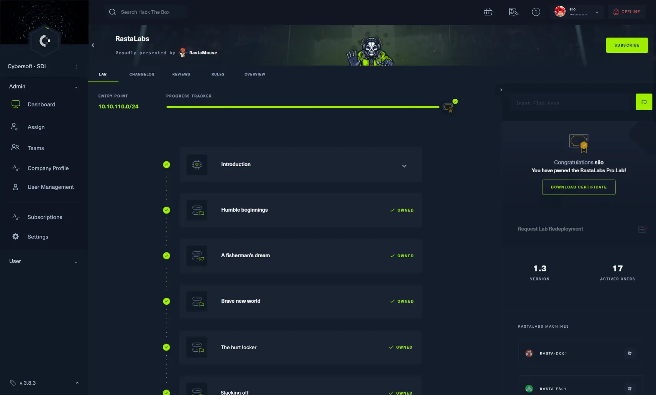
Task: Click DOWNLOAD CERTIFICATE button
Action: click(x=579, y=187)
